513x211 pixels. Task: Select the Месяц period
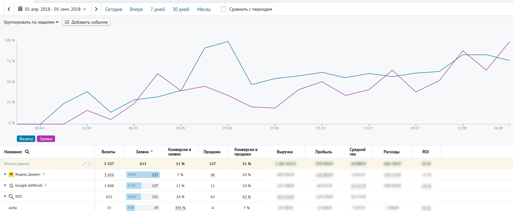point(204,9)
